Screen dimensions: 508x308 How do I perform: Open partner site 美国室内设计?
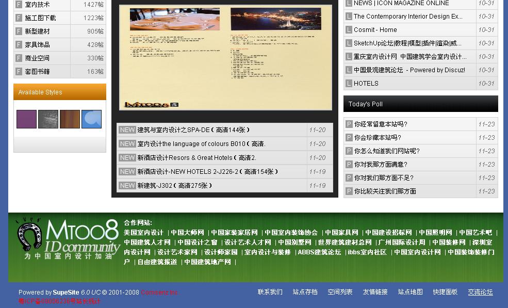pyautogui.click(x=143, y=233)
